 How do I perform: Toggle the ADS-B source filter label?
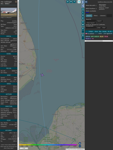(88, 37)
